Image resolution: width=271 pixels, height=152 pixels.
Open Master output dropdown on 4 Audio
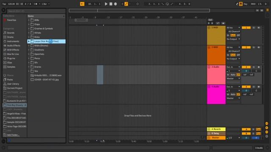click(x=233, y=98)
